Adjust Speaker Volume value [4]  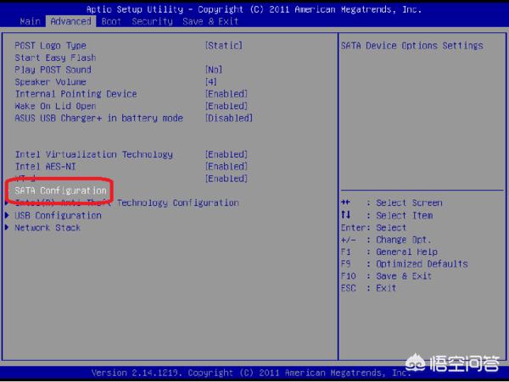coord(210,81)
